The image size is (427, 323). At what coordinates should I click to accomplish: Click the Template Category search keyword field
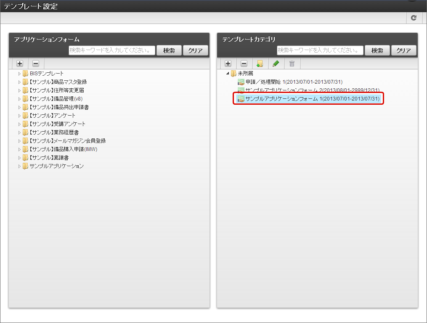point(320,50)
